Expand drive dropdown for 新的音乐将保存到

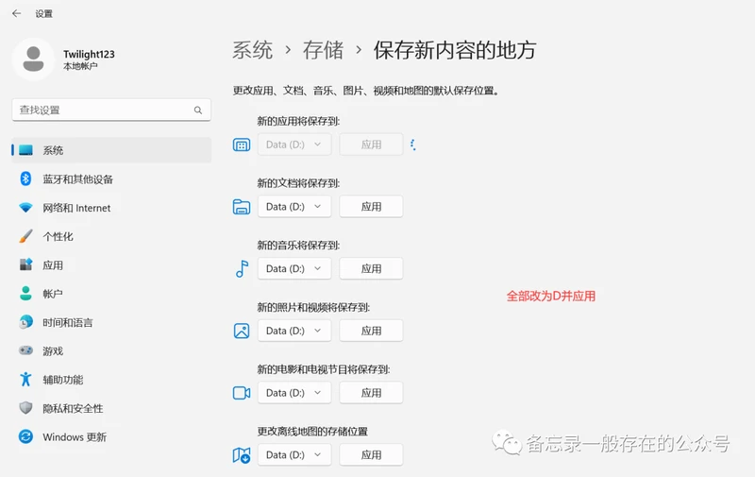coord(294,268)
